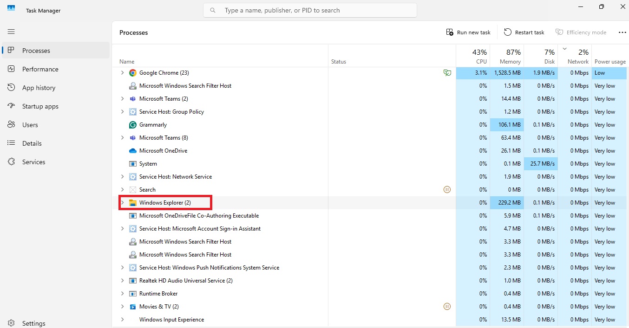Click the Microsoft Teams (8) icon
Viewport: 629px width, 328px height.
click(x=133, y=138)
